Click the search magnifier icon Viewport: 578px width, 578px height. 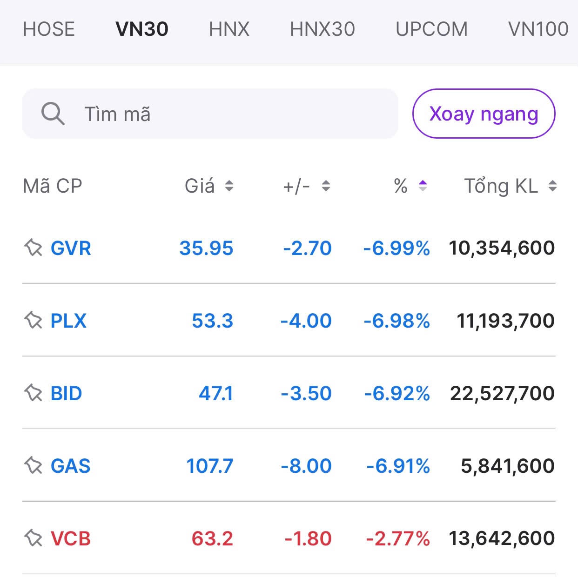pyautogui.click(x=53, y=114)
